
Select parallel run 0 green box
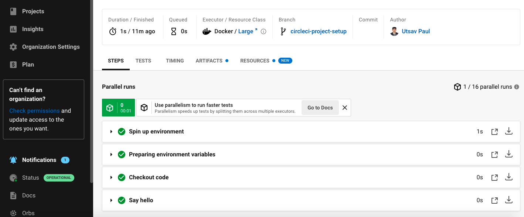tap(118, 108)
